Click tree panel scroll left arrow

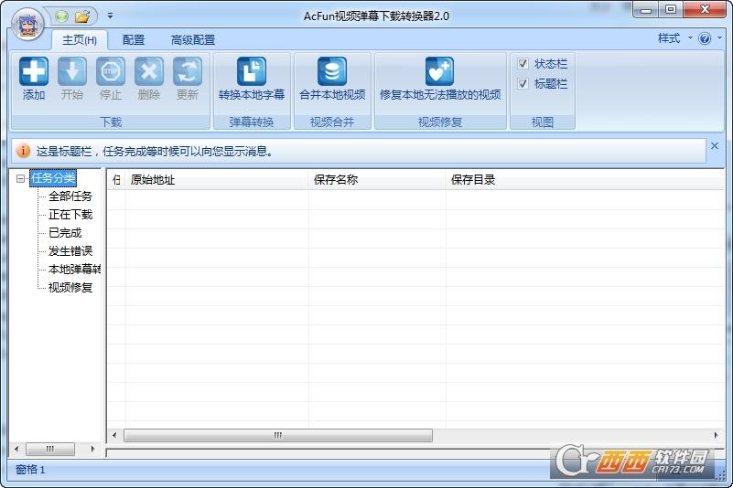click(x=16, y=450)
